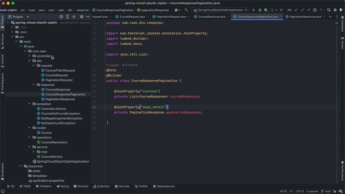Open the Services tool tab
This screenshot has width=345, height=194.
[x=122, y=186]
